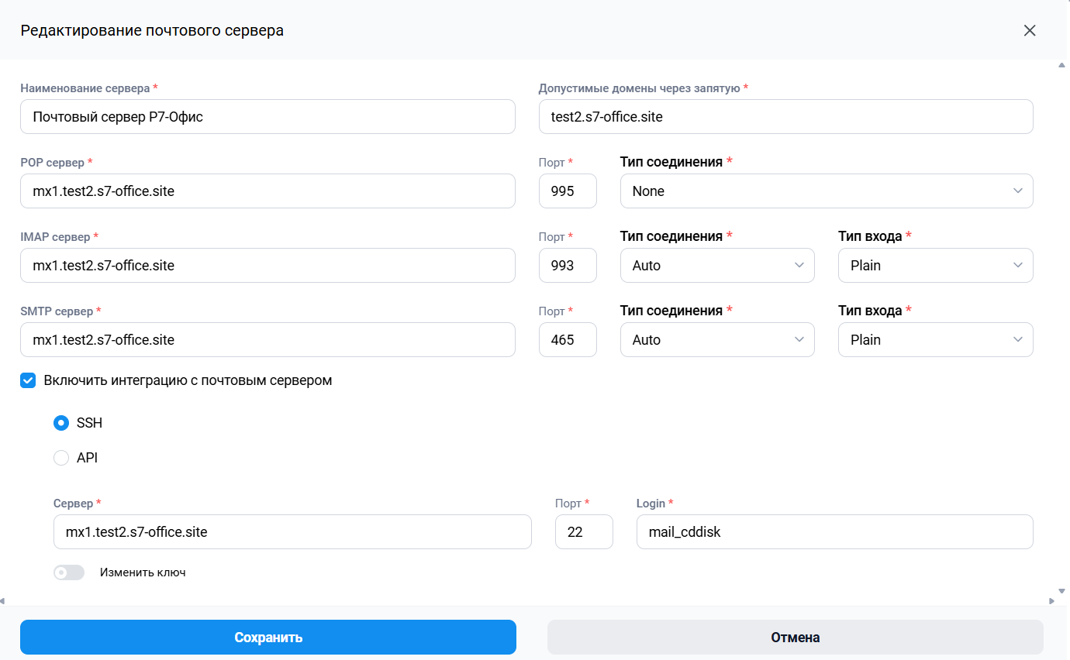Click the Включить интеграцию с почтовым сервером label
Image resolution: width=1070 pixels, height=660 pixels.
(x=188, y=380)
